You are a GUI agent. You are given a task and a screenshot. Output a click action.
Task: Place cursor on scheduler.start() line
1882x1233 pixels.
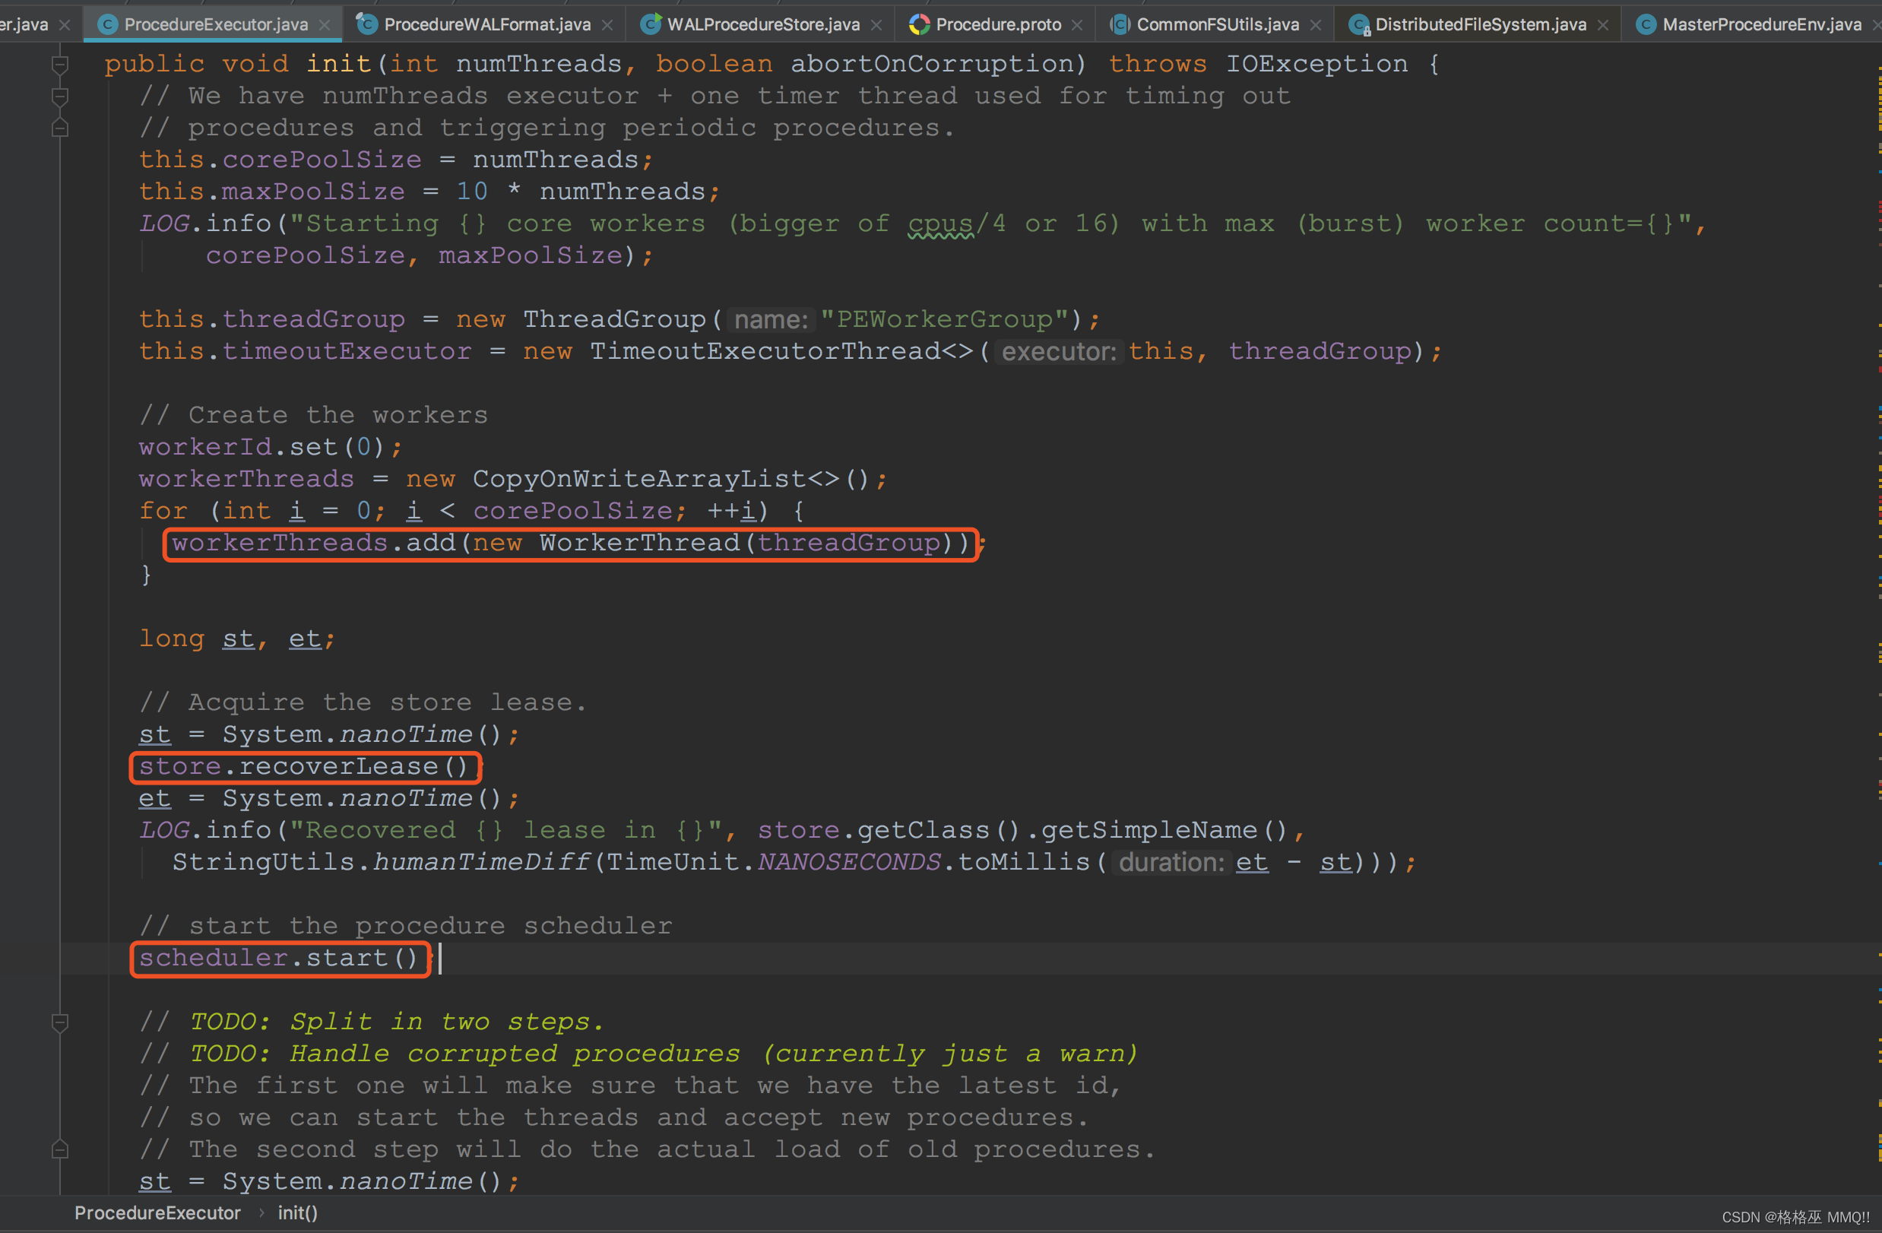(x=278, y=959)
